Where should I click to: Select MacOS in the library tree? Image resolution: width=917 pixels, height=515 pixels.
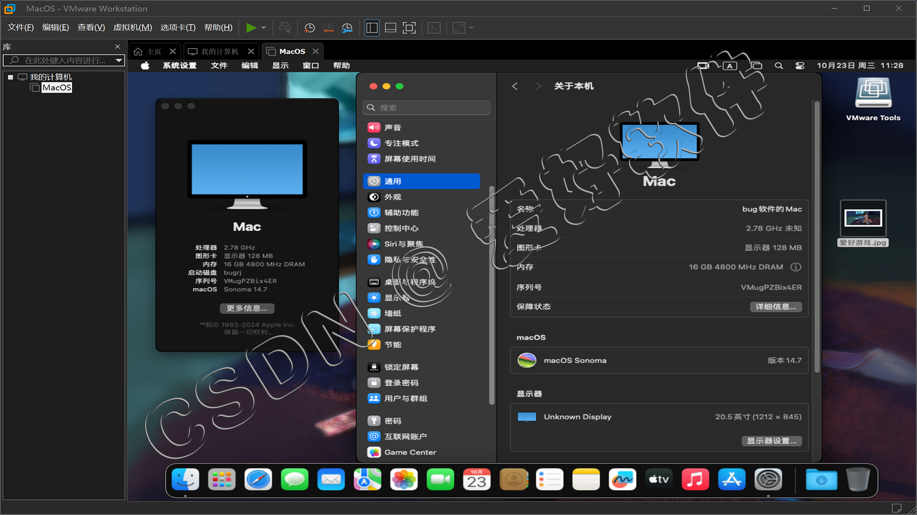(57, 88)
